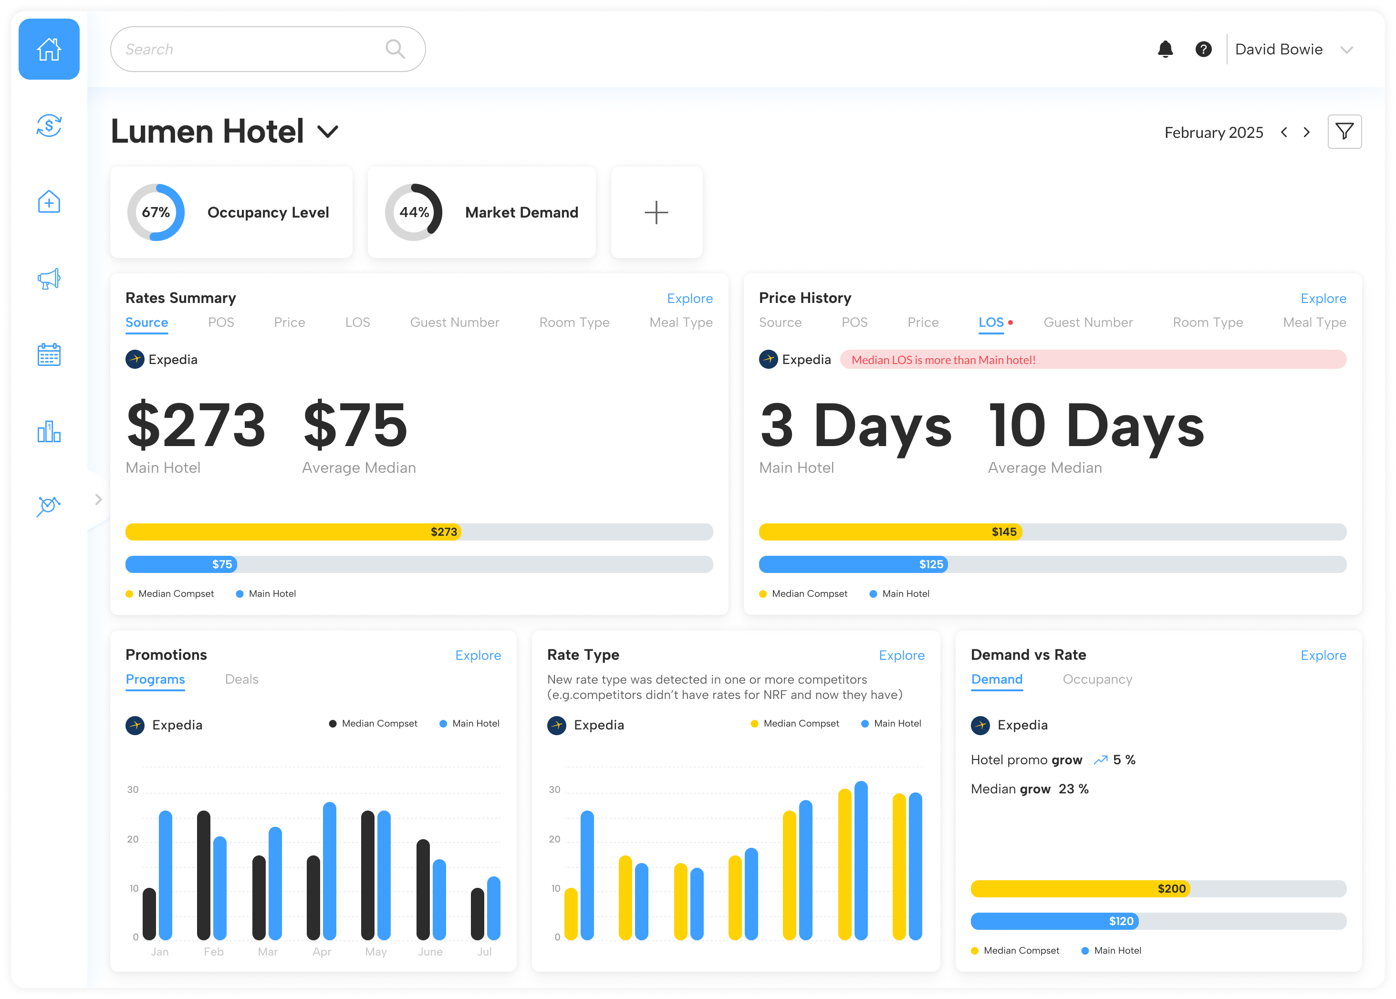Open the megaphone promotions sidebar icon
The image size is (1396, 999).
coord(49,278)
